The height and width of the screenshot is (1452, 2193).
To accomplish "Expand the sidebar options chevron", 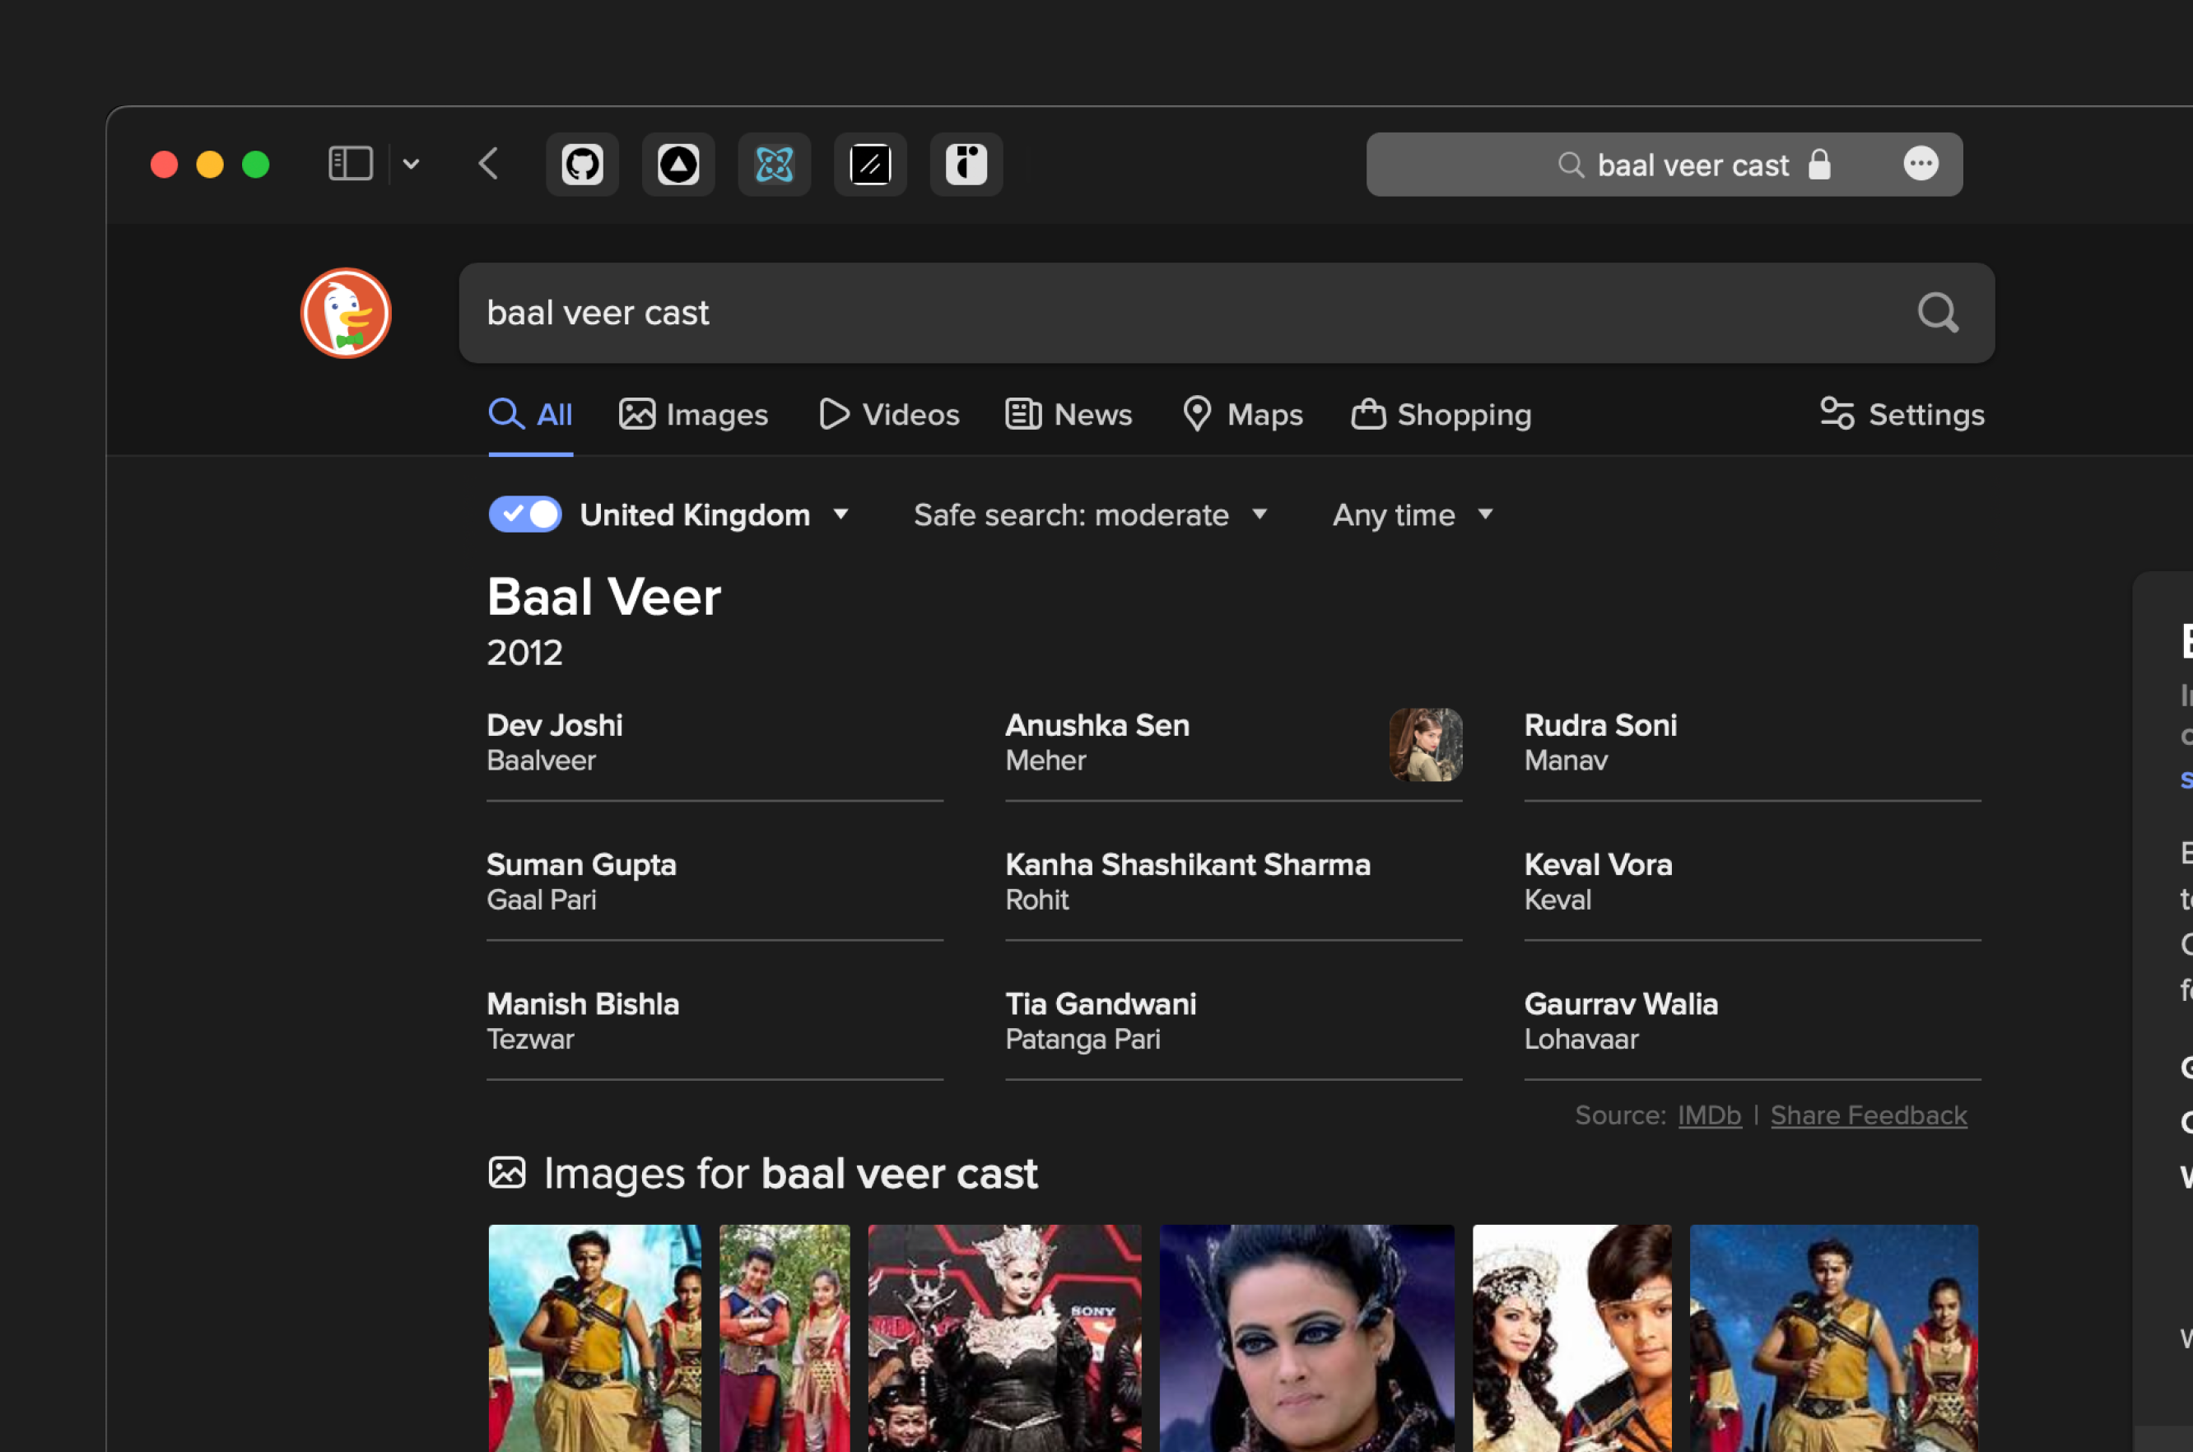I will pos(412,164).
